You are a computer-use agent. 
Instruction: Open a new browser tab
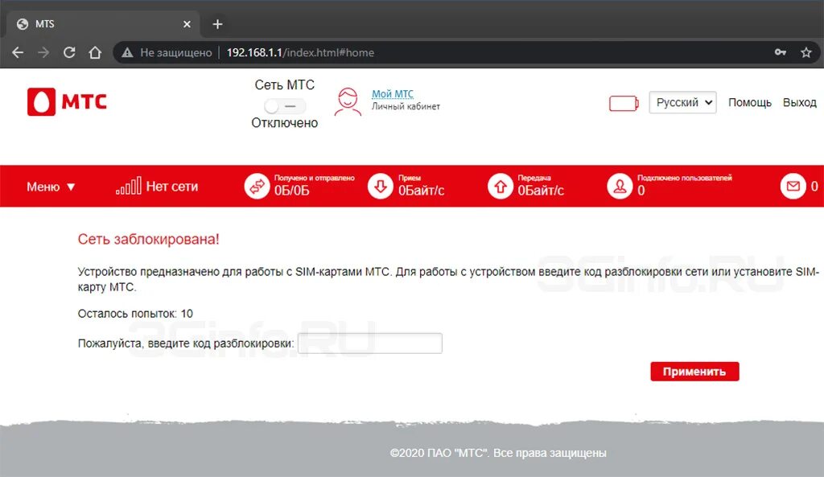tap(217, 24)
